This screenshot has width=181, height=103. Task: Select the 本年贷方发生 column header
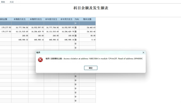[x=66, y=19]
